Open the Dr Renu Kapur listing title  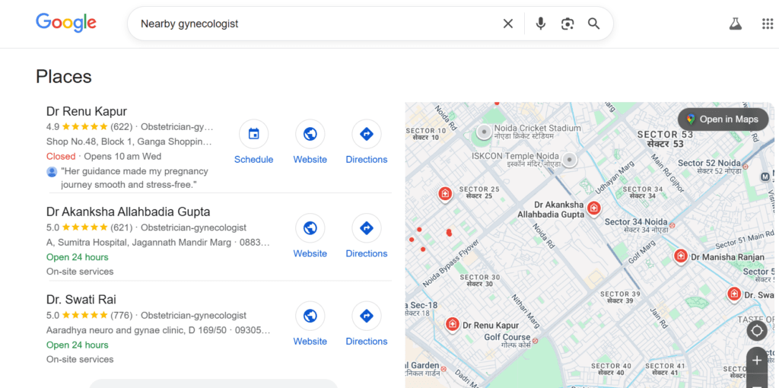point(87,111)
